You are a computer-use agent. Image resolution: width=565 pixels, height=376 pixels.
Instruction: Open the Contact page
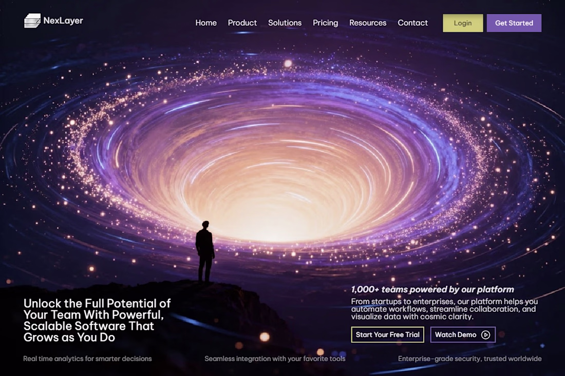click(412, 23)
